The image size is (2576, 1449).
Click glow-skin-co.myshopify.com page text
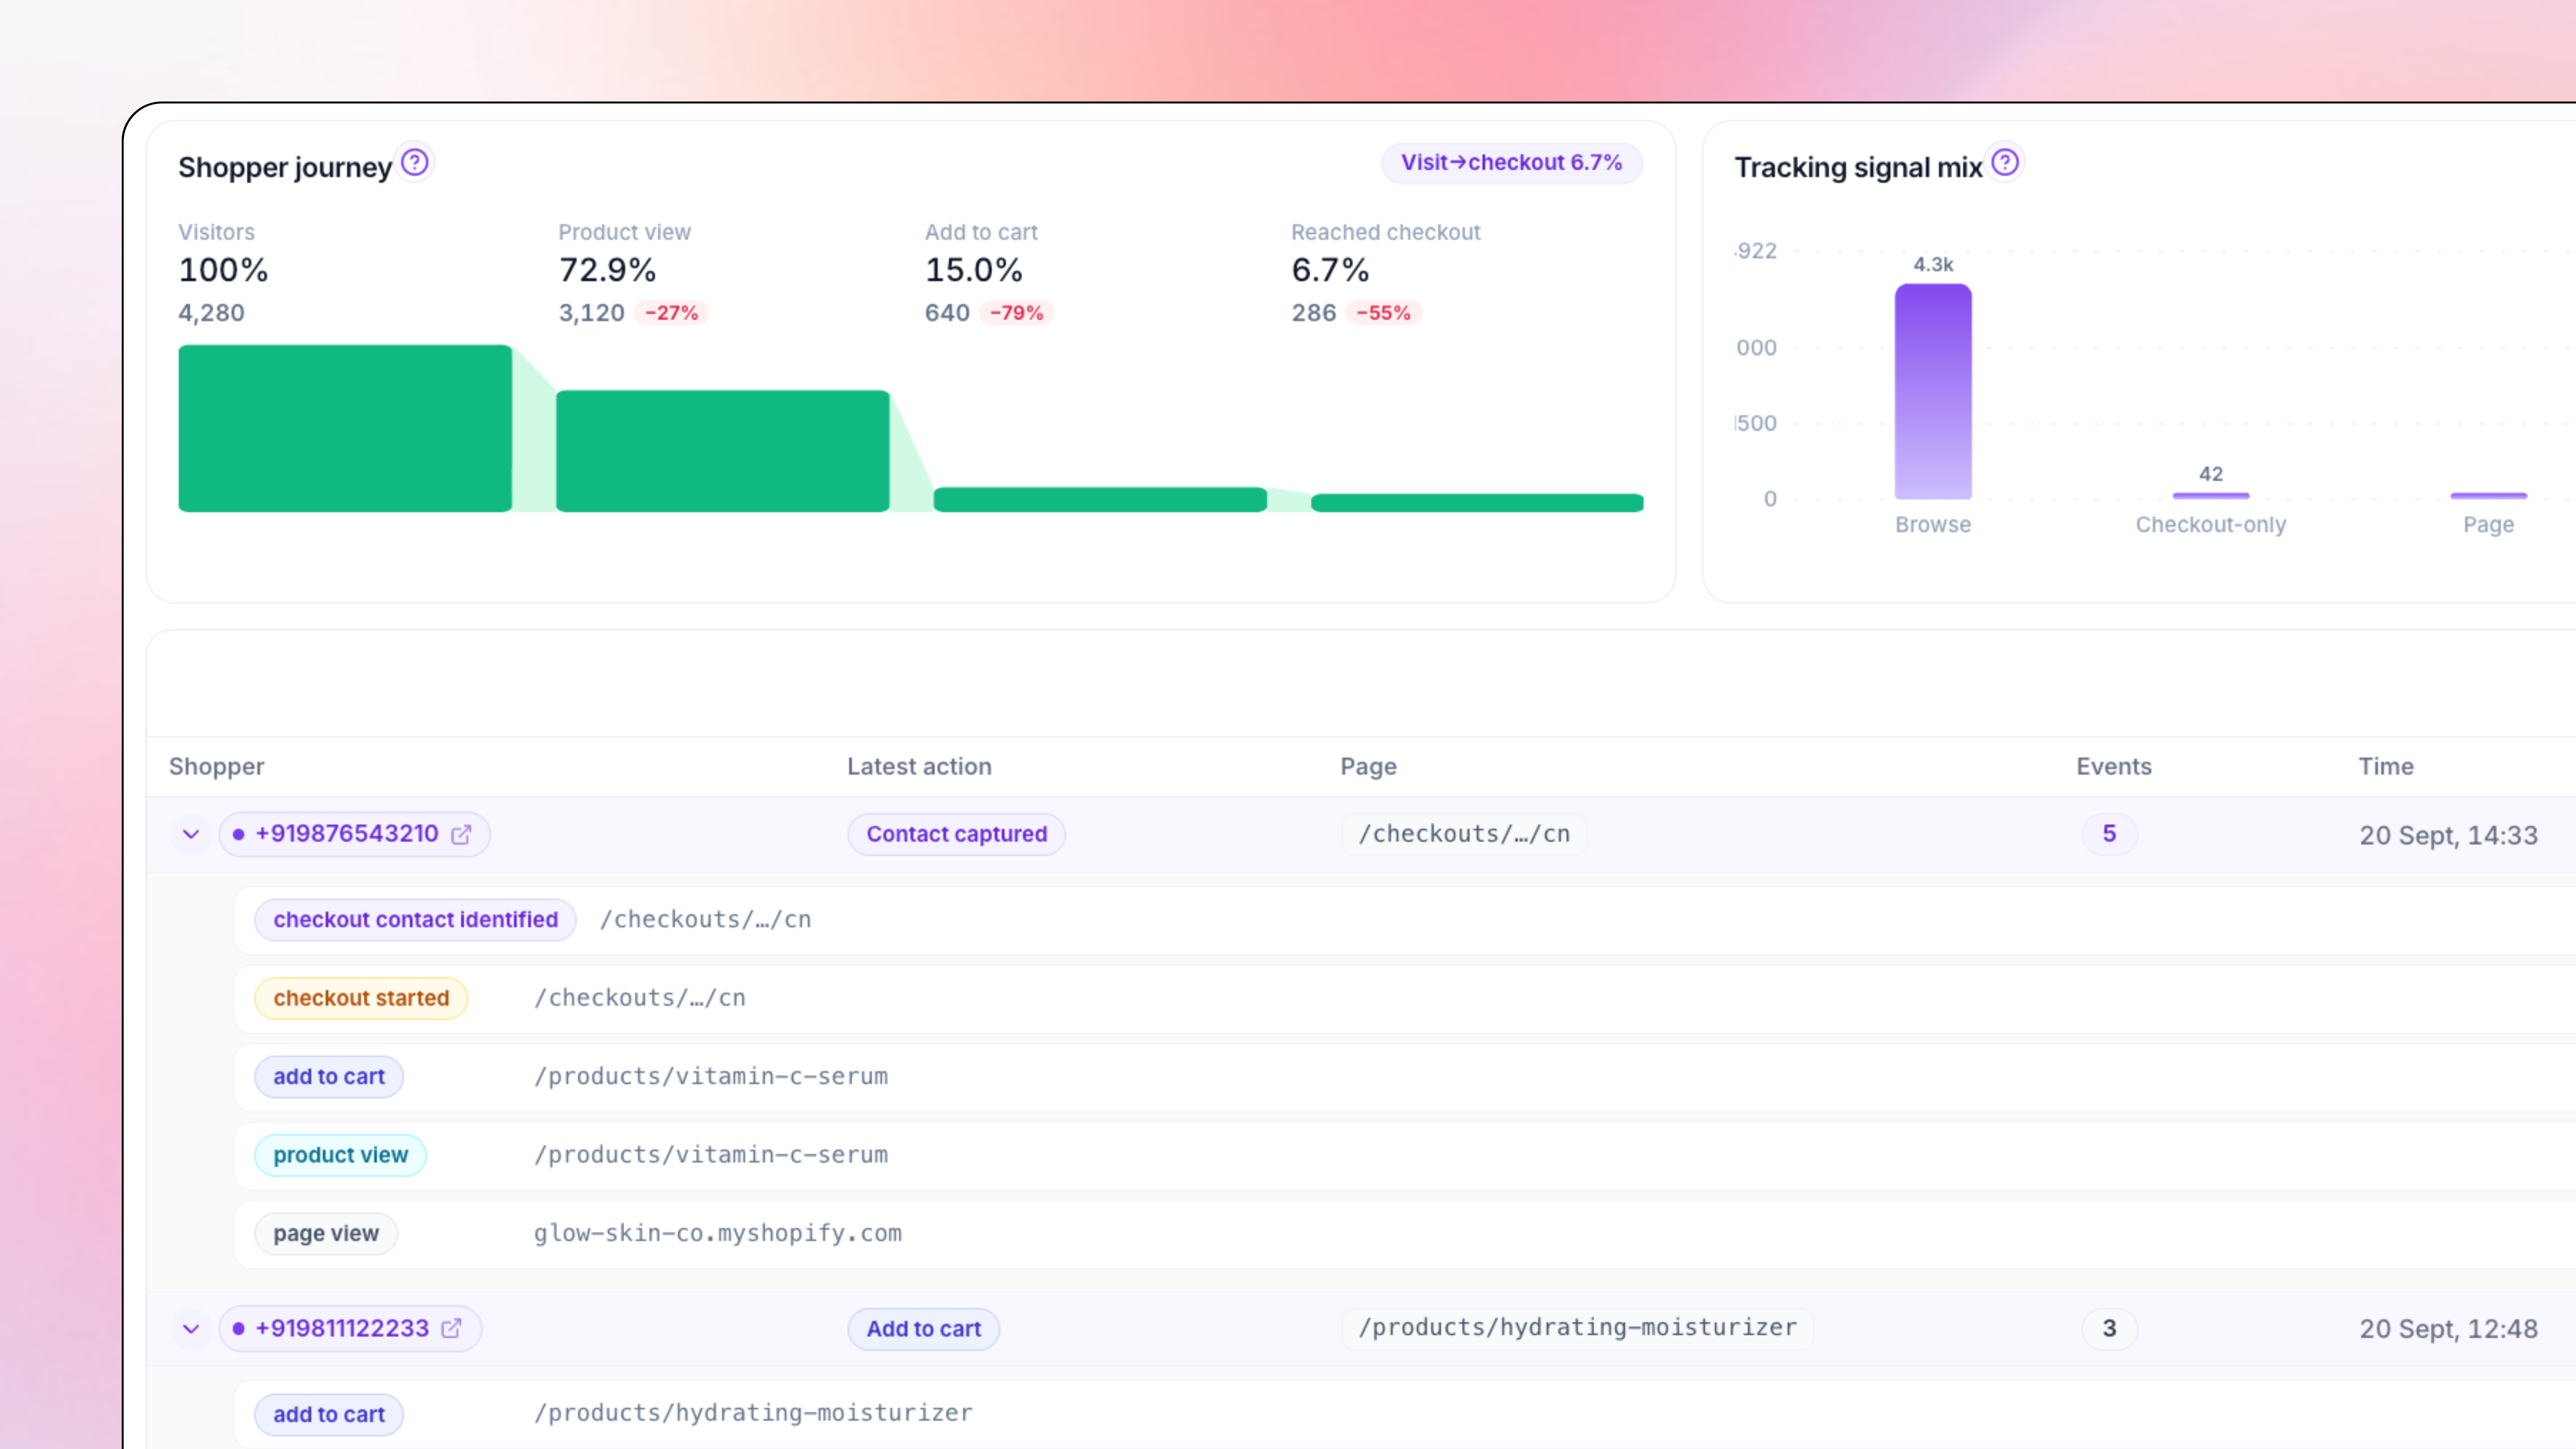(717, 1233)
